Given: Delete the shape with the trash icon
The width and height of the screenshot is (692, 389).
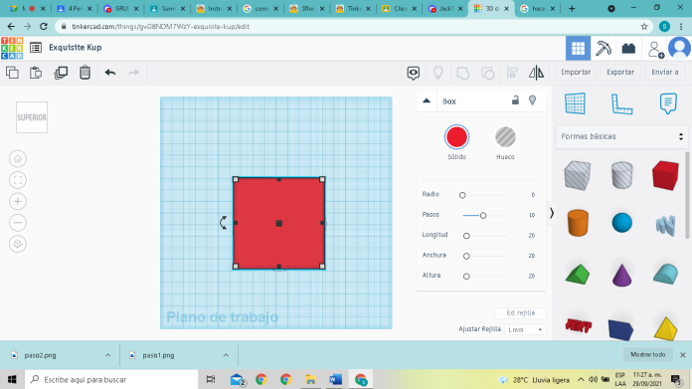Looking at the screenshot, I should click(x=85, y=73).
